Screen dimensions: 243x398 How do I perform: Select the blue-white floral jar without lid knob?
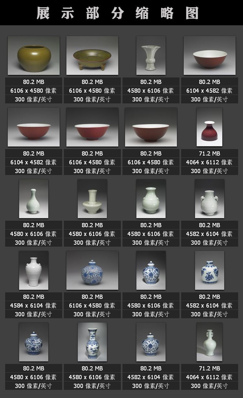tap(209, 270)
